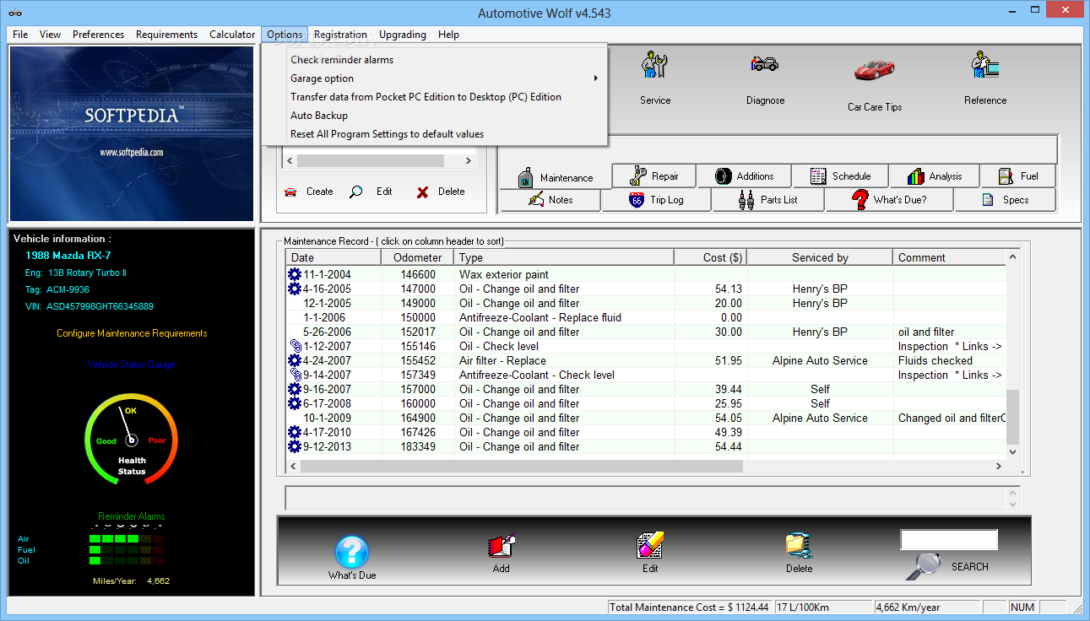Open the Requirements menu
Screen dimensions: 1090x621
(x=166, y=35)
